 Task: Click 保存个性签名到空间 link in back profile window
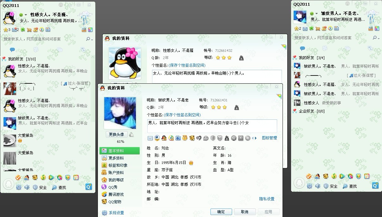[187, 65]
